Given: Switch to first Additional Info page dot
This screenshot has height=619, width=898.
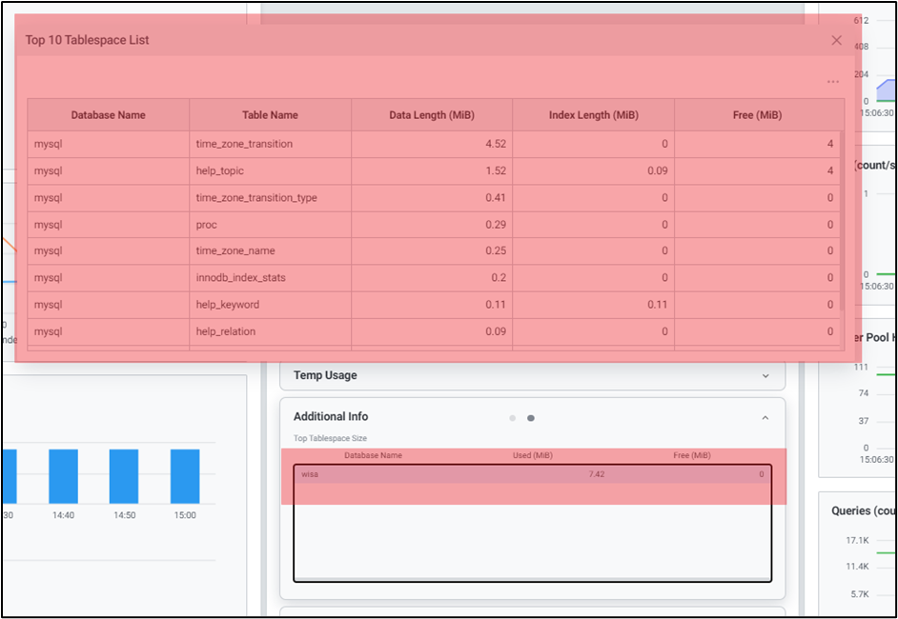Looking at the screenshot, I should pos(513,418).
